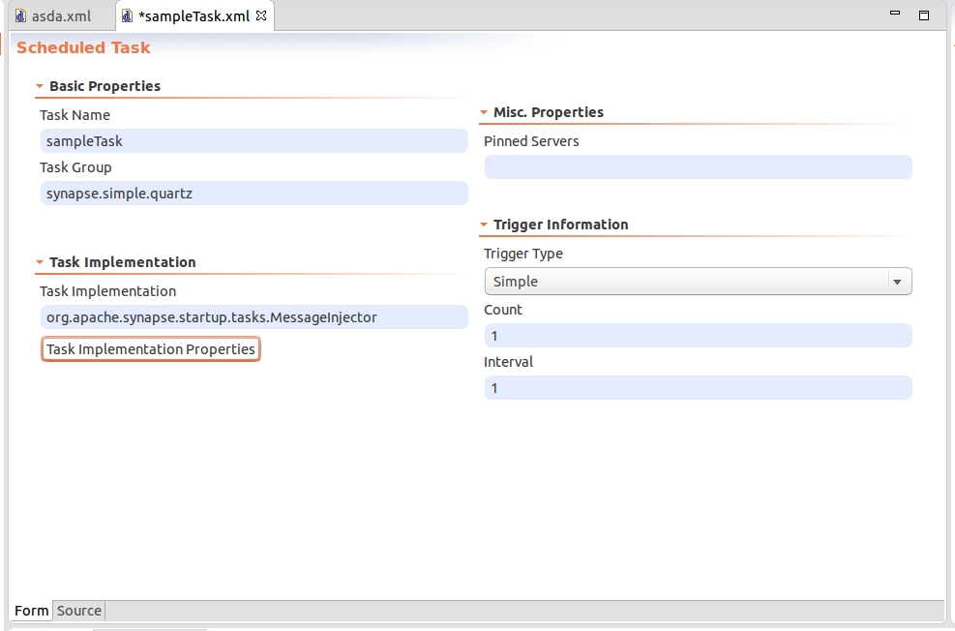Click the sampleTask.xml tab's file icon
This screenshot has width=955, height=631.
coord(127,16)
